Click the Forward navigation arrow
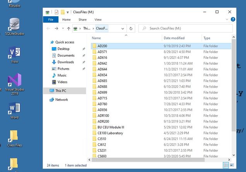This screenshot has width=246, height=172. (x=56, y=29)
